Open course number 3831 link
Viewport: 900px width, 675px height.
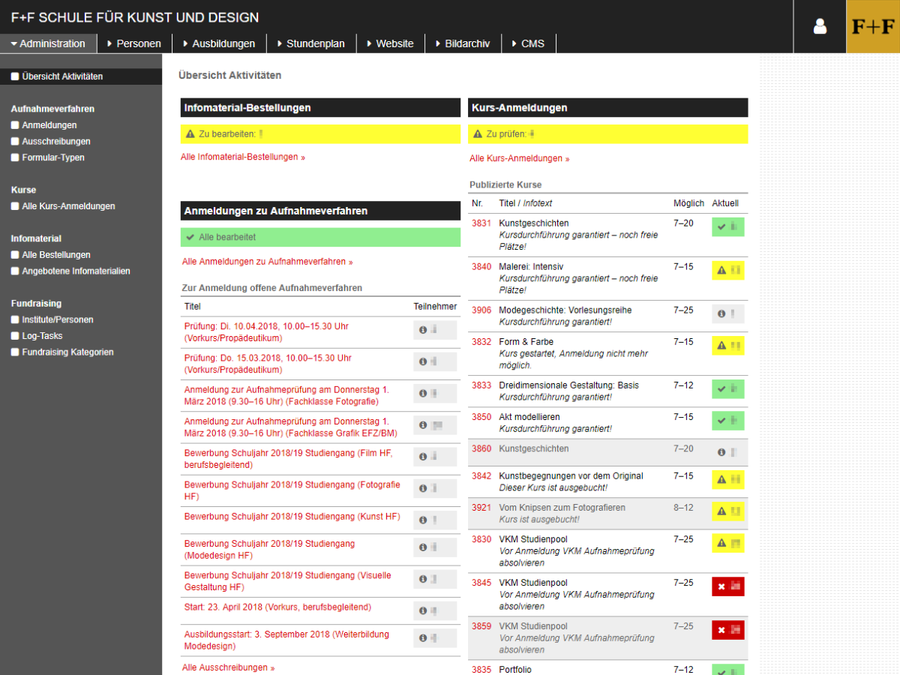(x=481, y=223)
